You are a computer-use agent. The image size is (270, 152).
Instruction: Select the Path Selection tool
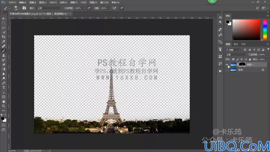[3, 92]
